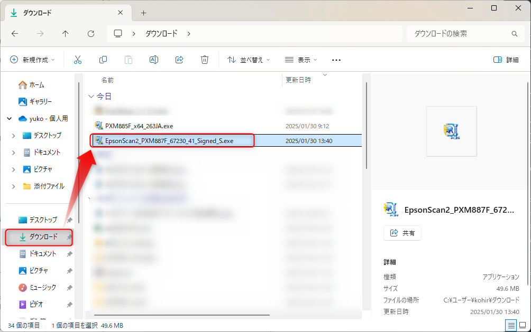Click the chevron before ダウンロード in address bar

134,33
